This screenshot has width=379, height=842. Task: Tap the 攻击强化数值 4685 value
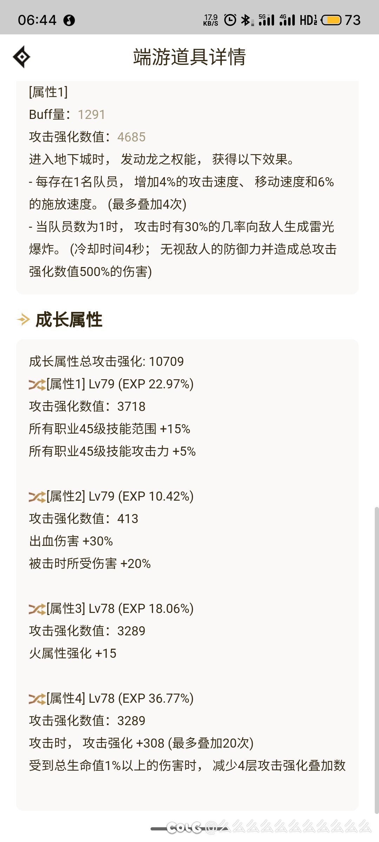[x=131, y=137]
